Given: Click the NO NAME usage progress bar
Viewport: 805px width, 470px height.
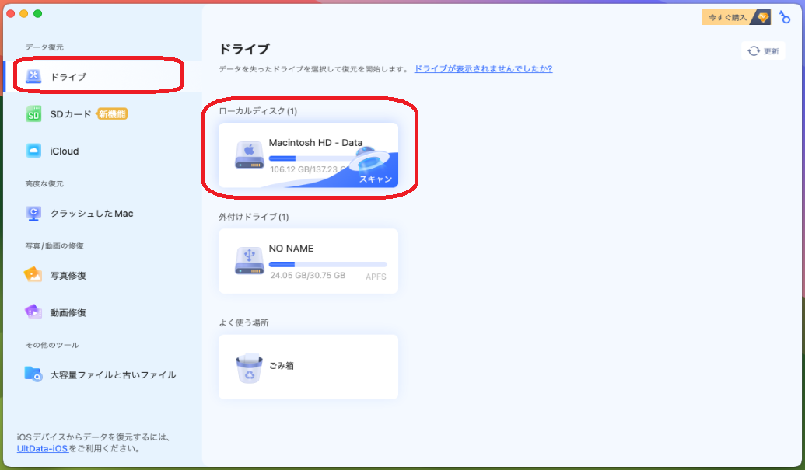Looking at the screenshot, I should [x=328, y=264].
